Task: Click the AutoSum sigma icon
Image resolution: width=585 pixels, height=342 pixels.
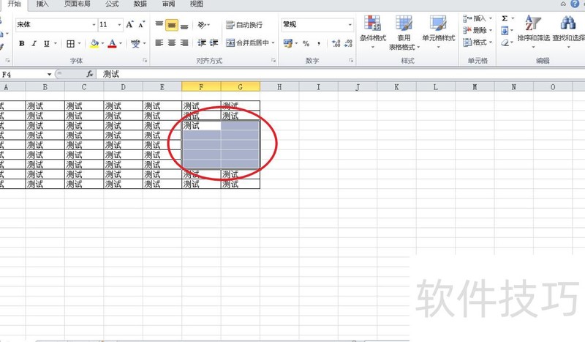Action: pos(505,18)
